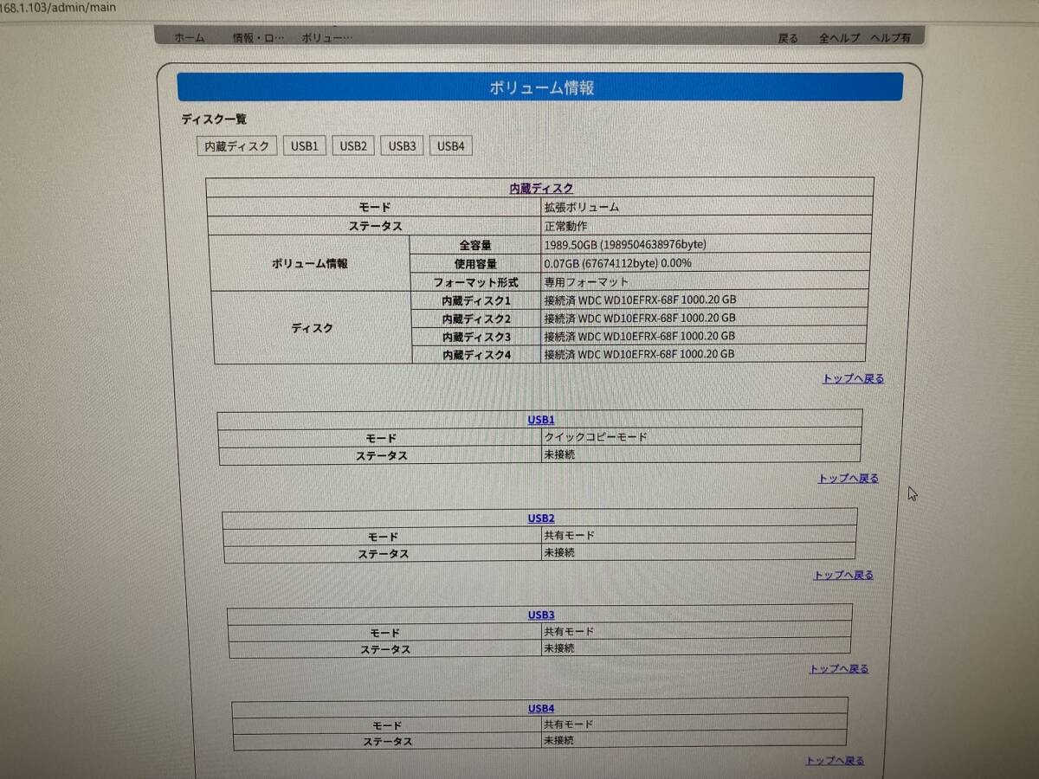1039x779 pixels.
Task: Select the 正常動作 status value
Action: click(566, 225)
